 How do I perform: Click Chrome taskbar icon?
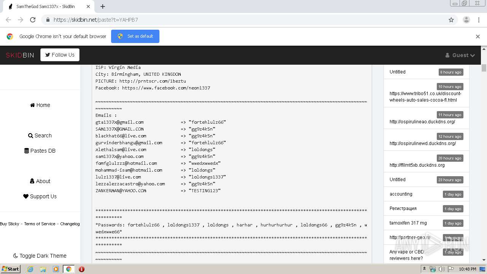click(x=68, y=269)
